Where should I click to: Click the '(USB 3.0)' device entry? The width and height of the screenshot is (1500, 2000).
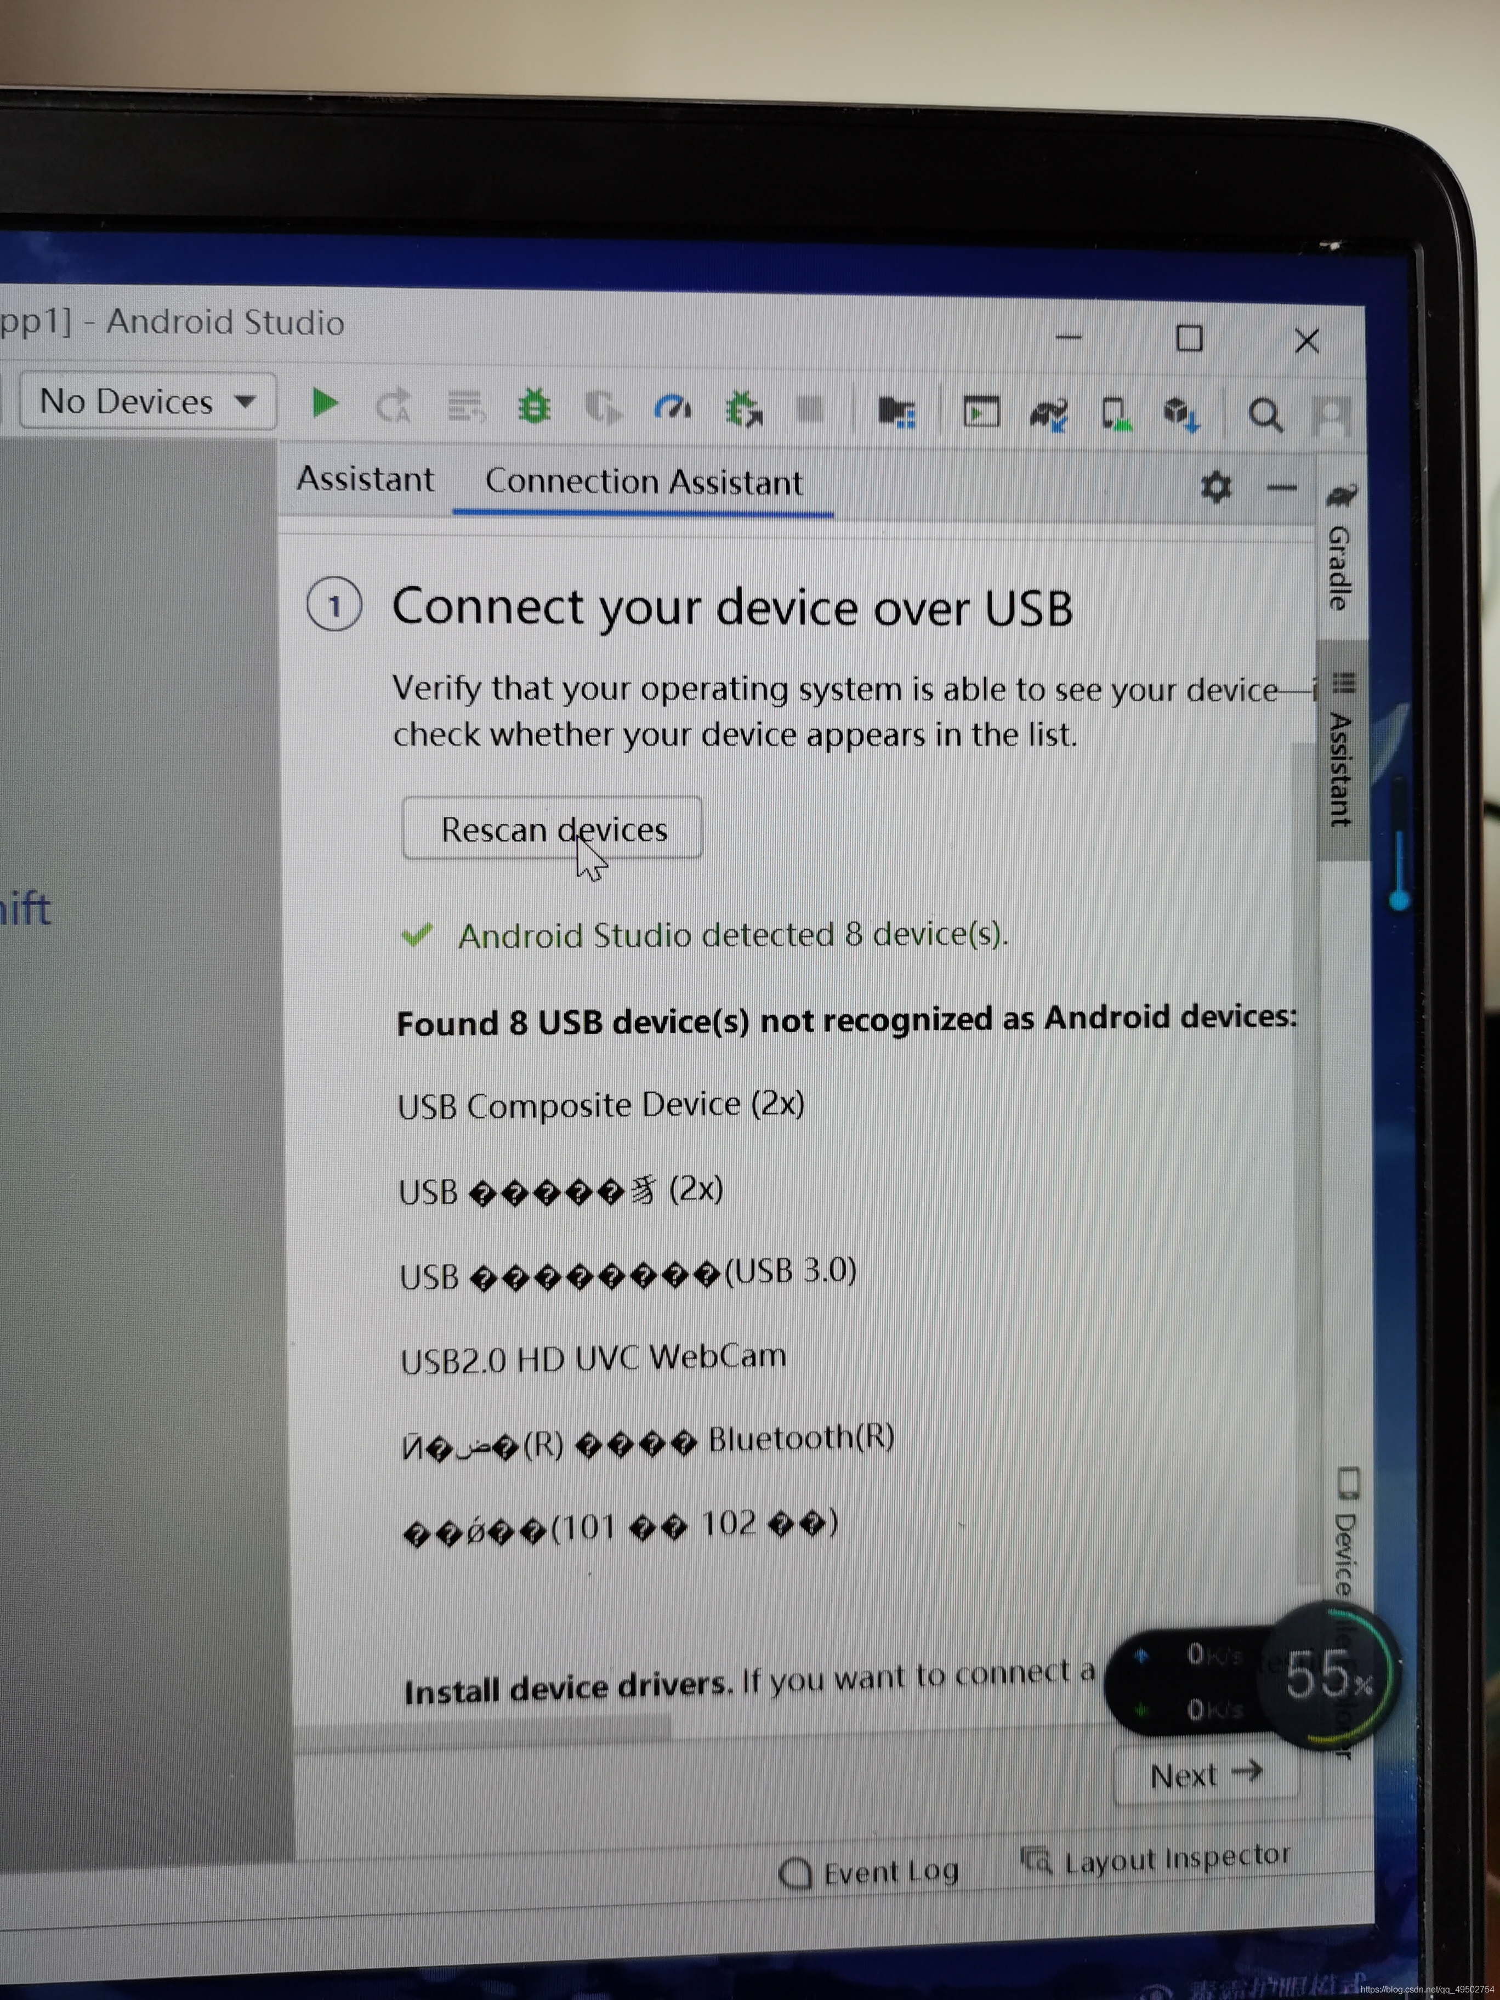(x=628, y=1273)
